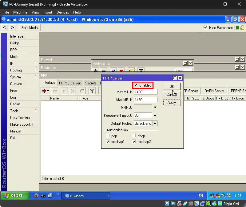
Task: Click the WinBox undo arrow
Action: [5, 28]
